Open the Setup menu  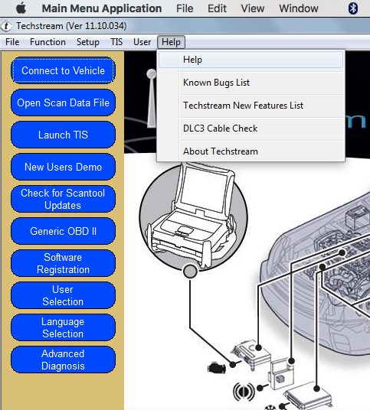tap(88, 42)
